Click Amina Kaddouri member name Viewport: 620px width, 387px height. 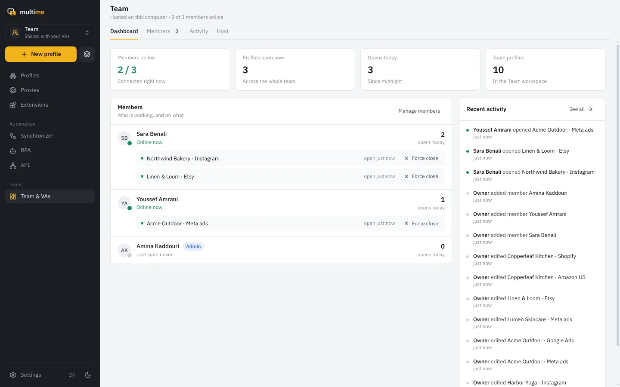pyautogui.click(x=158, y=246)
